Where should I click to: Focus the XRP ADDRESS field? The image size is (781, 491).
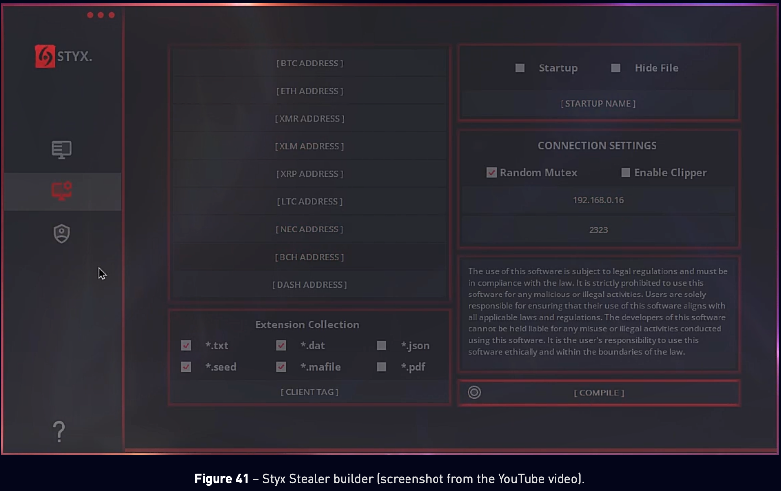tap(310, 174)
